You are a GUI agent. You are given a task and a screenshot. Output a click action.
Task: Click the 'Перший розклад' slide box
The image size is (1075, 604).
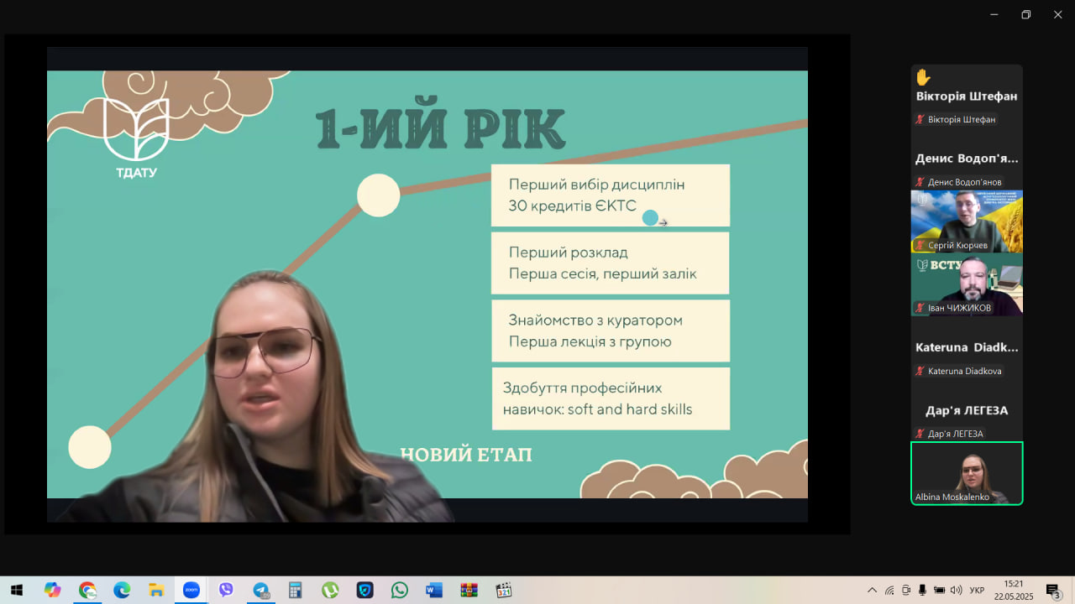point(611,263)
